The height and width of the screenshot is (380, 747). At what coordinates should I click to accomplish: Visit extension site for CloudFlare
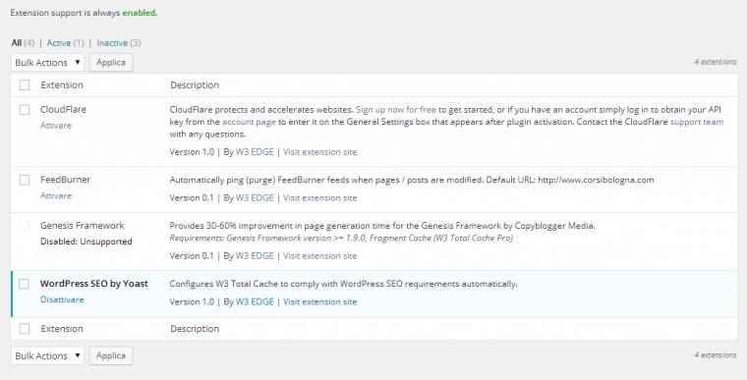[x=320, y=152]
